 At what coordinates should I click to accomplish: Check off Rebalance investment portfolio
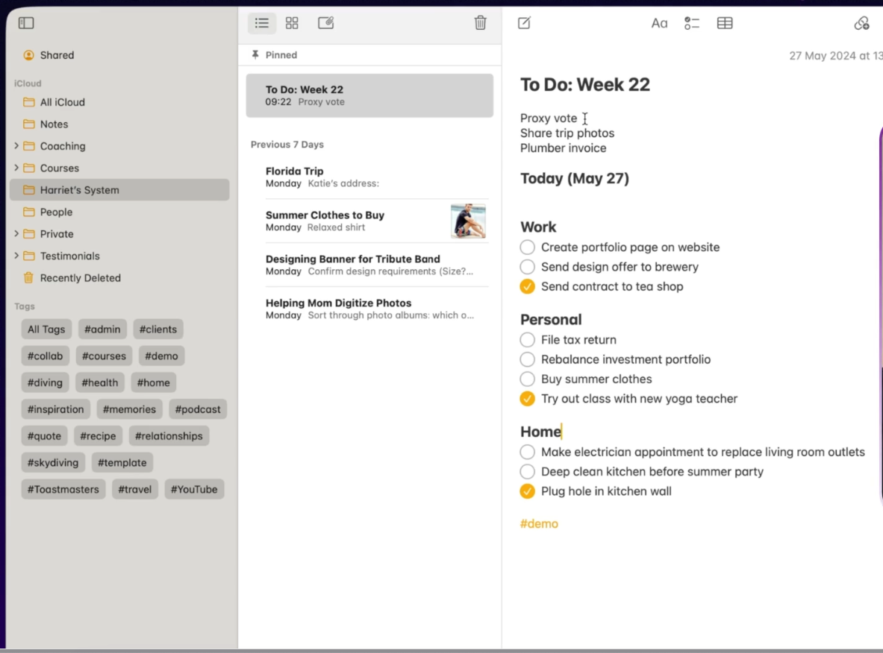tap(527, 359)
